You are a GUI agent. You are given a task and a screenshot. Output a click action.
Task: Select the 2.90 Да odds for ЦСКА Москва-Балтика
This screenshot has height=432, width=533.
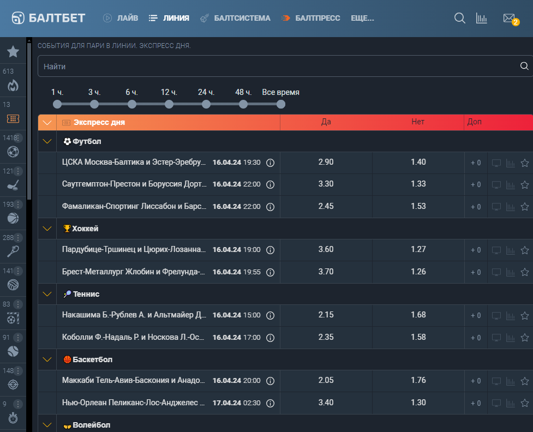(x=326, y=163)
